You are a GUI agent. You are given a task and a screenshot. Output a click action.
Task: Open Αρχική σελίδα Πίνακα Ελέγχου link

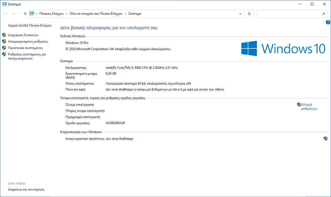pyautogui.click(x=30, y=25)
